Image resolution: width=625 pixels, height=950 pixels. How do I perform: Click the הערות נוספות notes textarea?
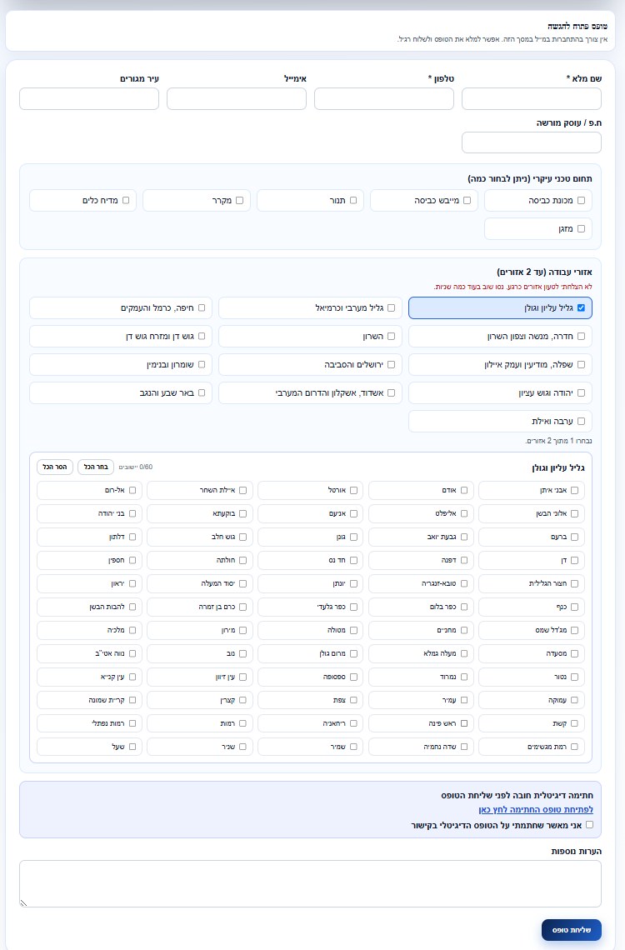[x=310, y=883]
